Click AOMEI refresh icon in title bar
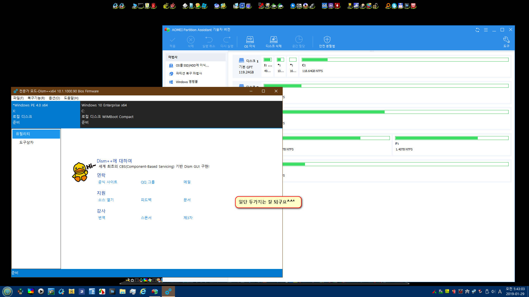Viewport: 529px width, 297px height. pyautogui.click(x=477, y=30)
